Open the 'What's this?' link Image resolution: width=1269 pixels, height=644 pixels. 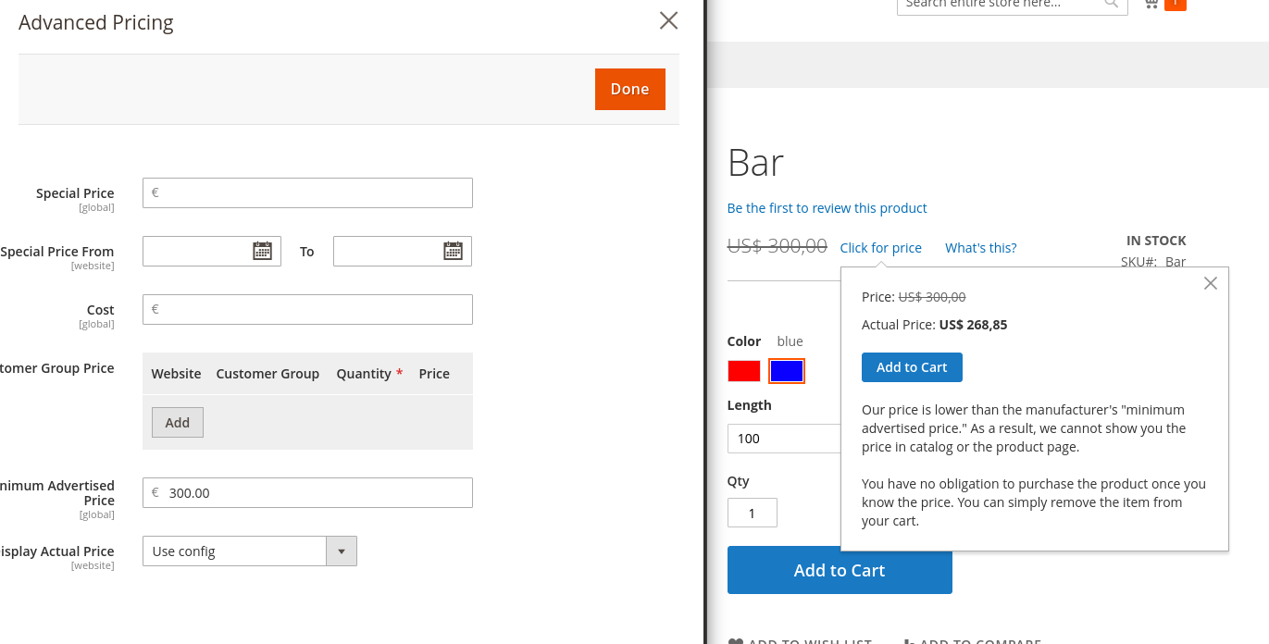(x=980, y=248)
